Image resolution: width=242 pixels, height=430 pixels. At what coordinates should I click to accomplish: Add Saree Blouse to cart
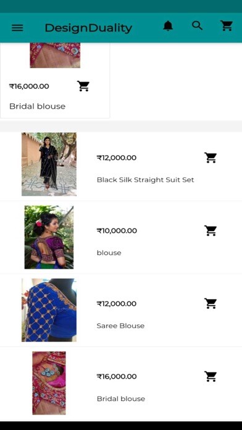(211, 303)
